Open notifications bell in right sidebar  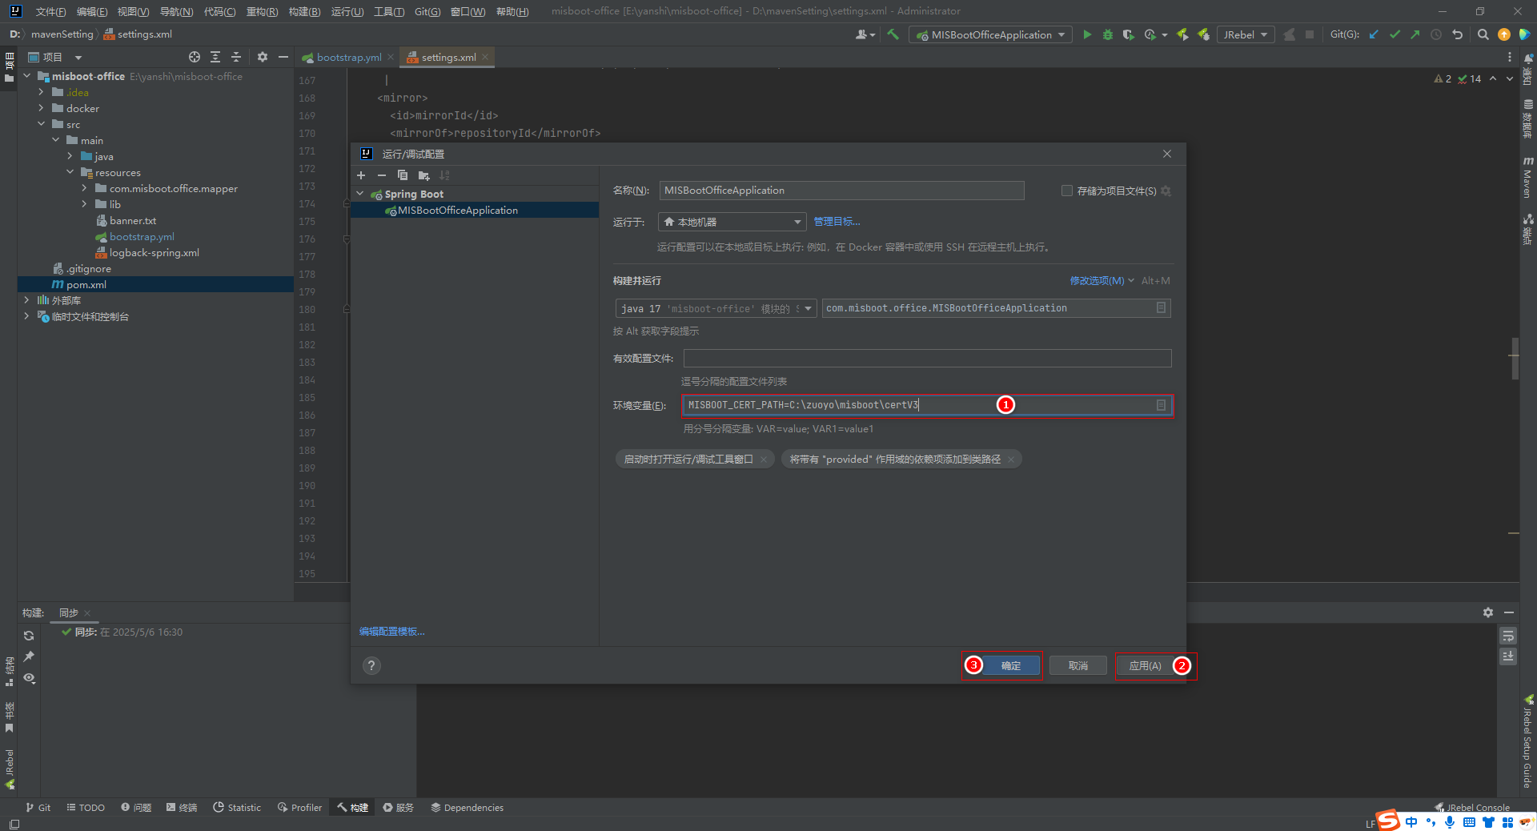(x=1527, y=58)
